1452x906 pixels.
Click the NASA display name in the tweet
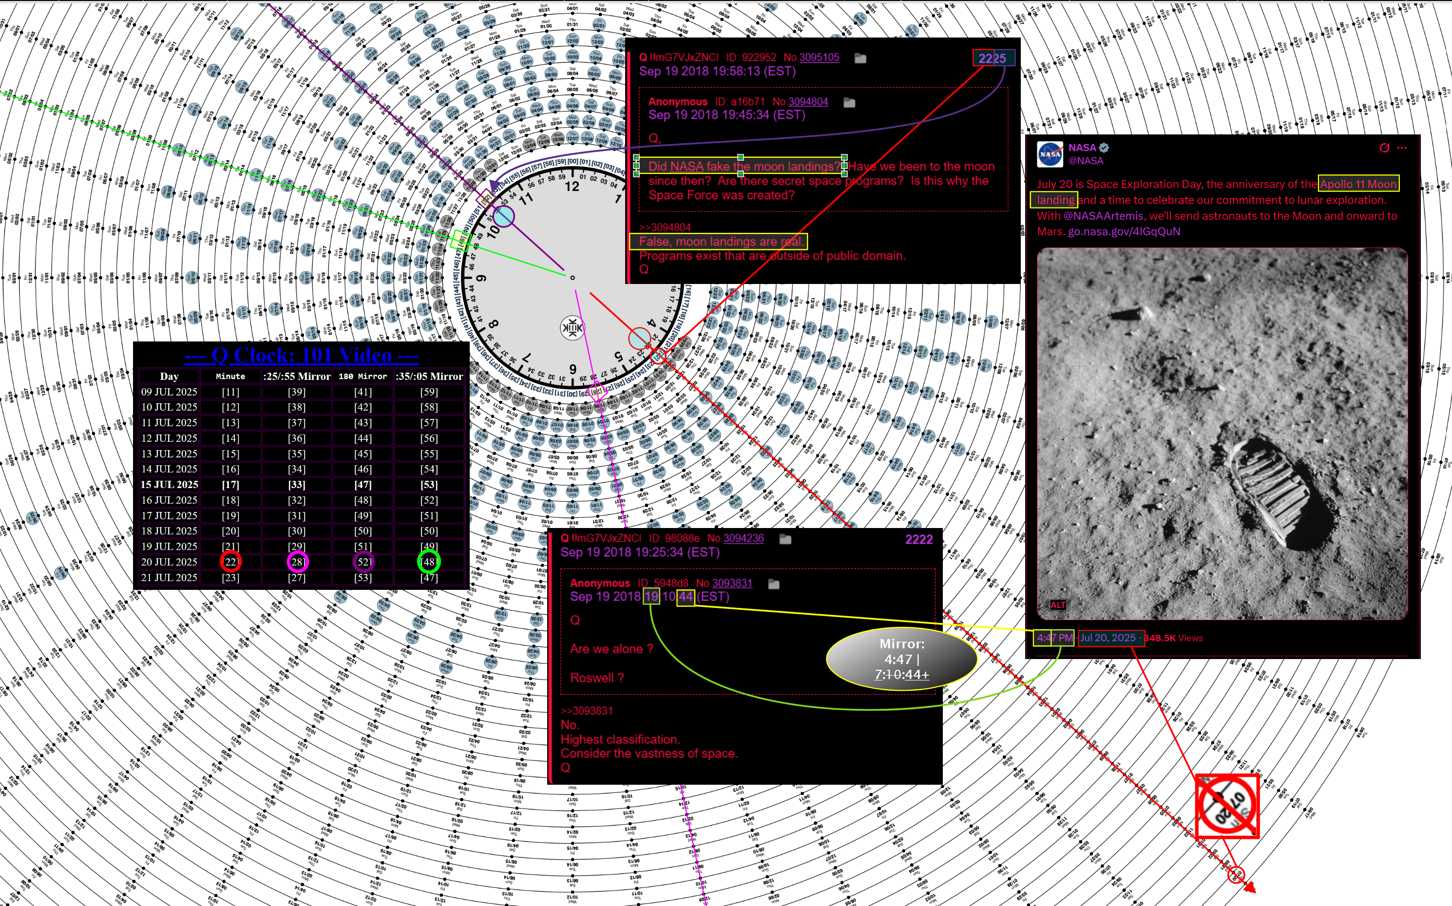pos(1082,148)
